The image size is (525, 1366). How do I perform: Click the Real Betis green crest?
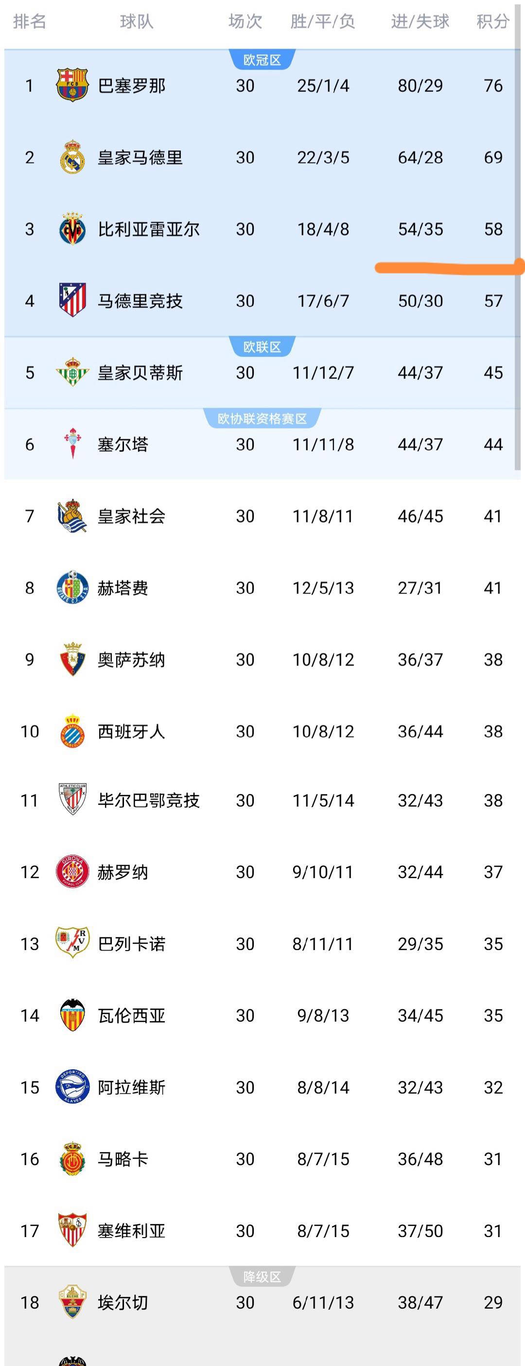click(72, 372)
